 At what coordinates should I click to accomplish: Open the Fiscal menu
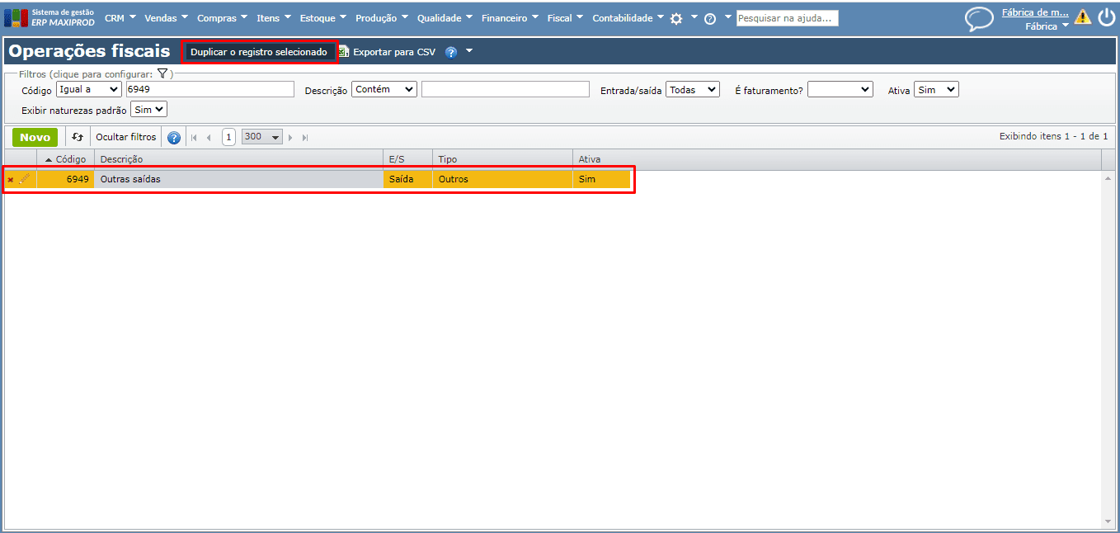566,18
